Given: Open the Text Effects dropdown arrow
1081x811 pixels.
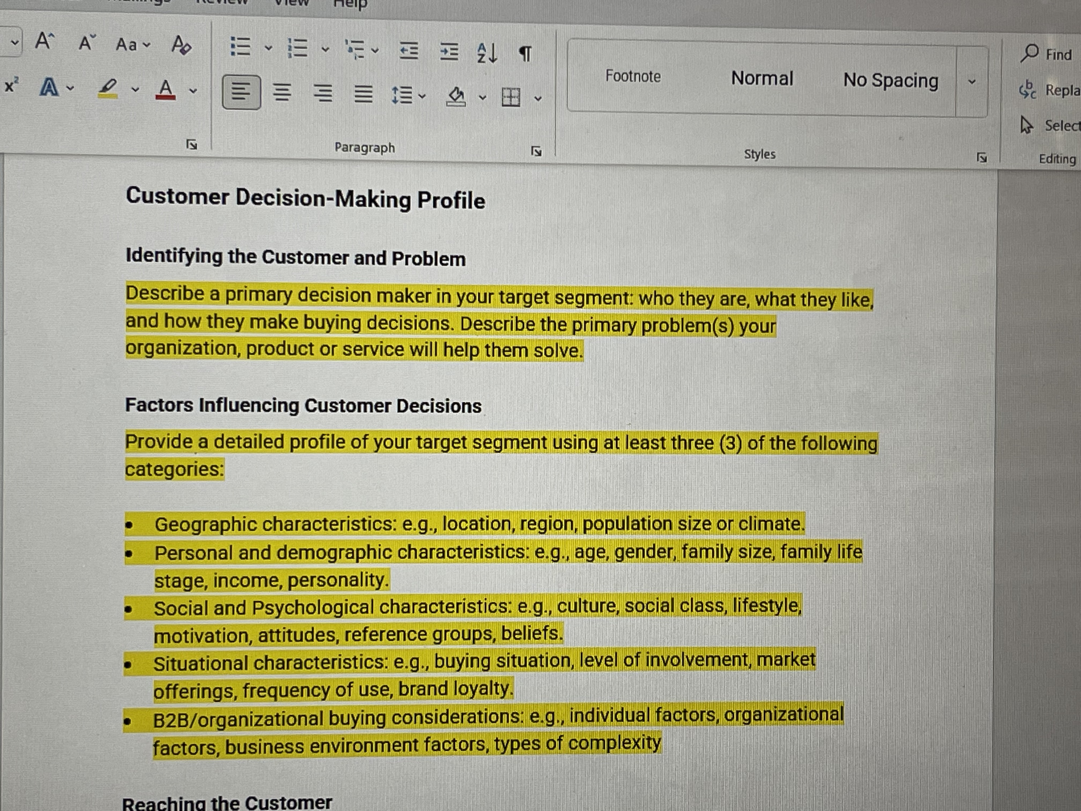Looking at the screenshot, I should click(70, 89).
